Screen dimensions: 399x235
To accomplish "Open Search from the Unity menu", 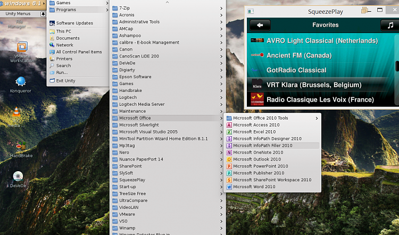I will (x=78, y=65).
